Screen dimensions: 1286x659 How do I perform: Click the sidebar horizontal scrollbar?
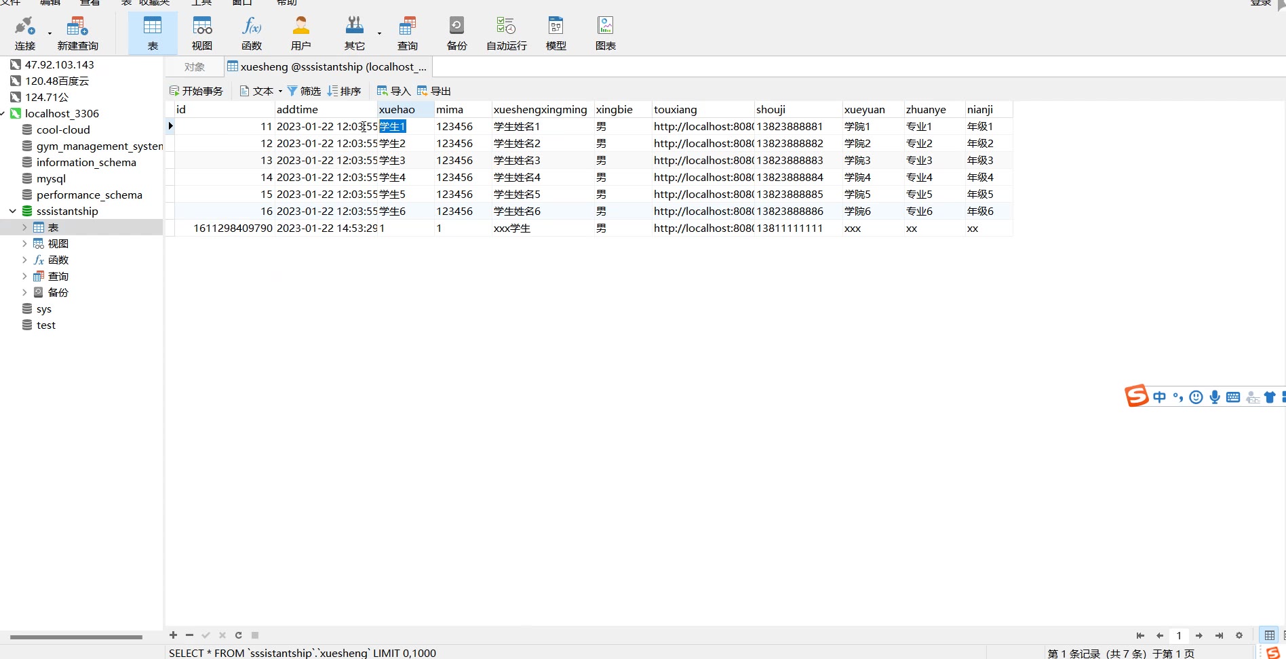click(x=76, y=637)
